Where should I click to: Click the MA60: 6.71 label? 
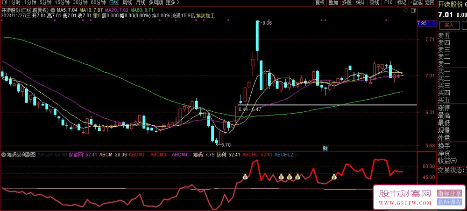tap(142, 10)
